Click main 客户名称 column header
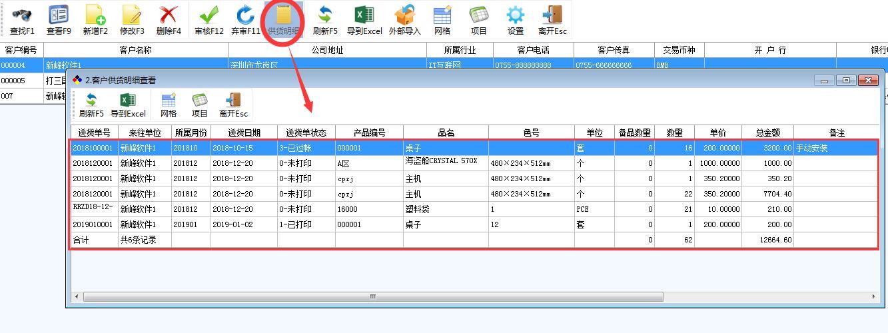This screenshot has width=888, height=333. click(x=136, y=50)
